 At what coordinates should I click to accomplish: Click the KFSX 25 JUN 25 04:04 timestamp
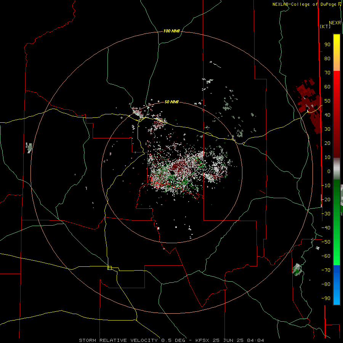click(x=230, y=340)
